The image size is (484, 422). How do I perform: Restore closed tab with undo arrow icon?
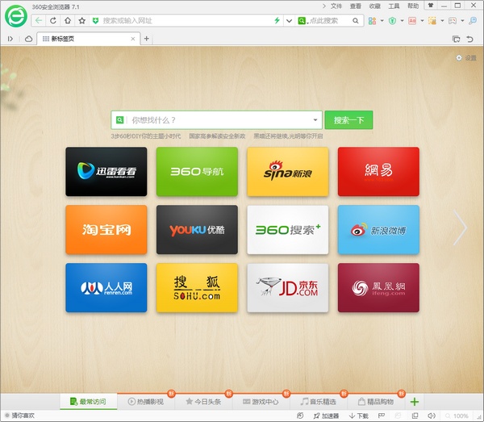tap(469, 39)
